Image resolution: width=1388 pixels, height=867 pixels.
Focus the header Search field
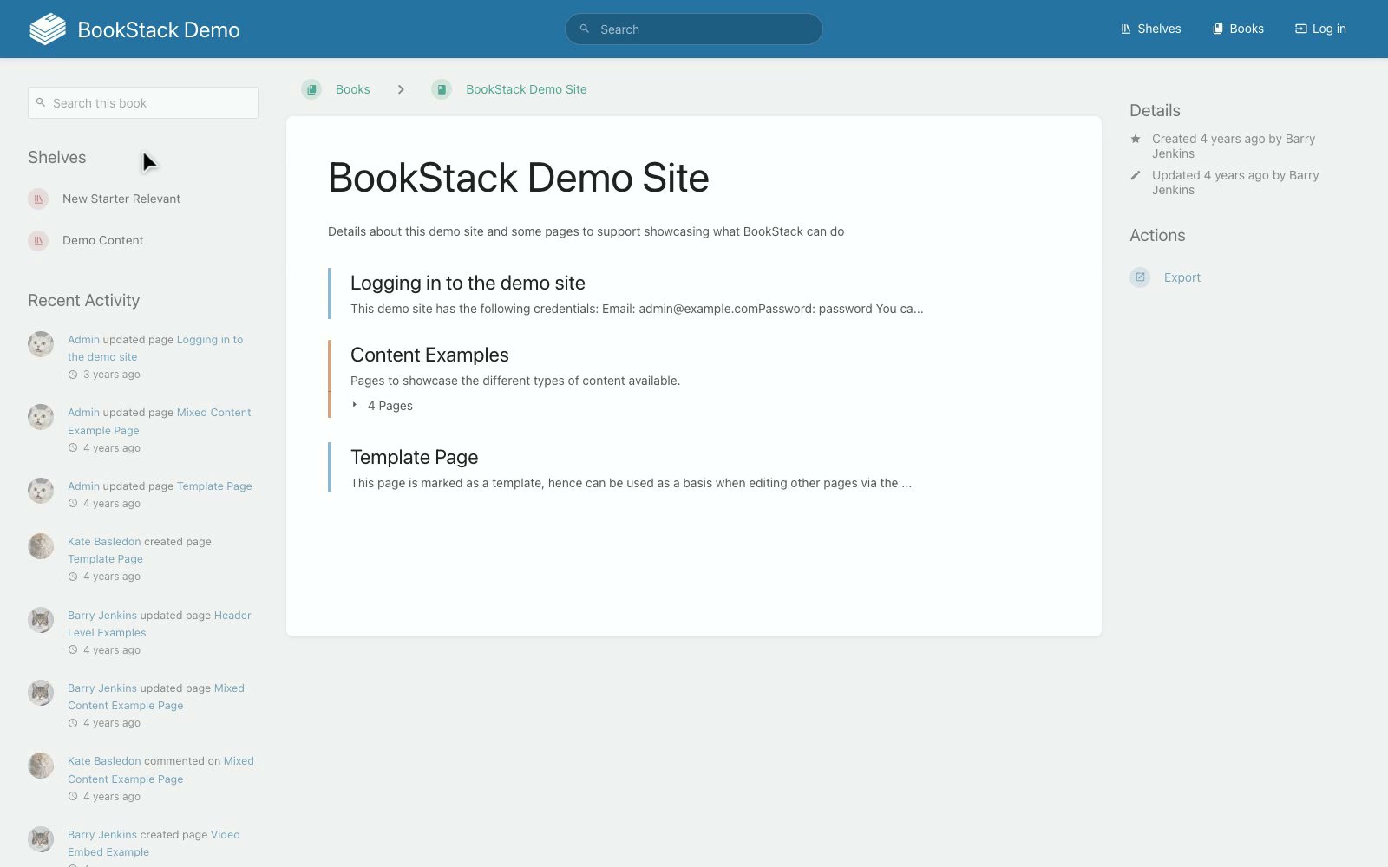(693, 29)
